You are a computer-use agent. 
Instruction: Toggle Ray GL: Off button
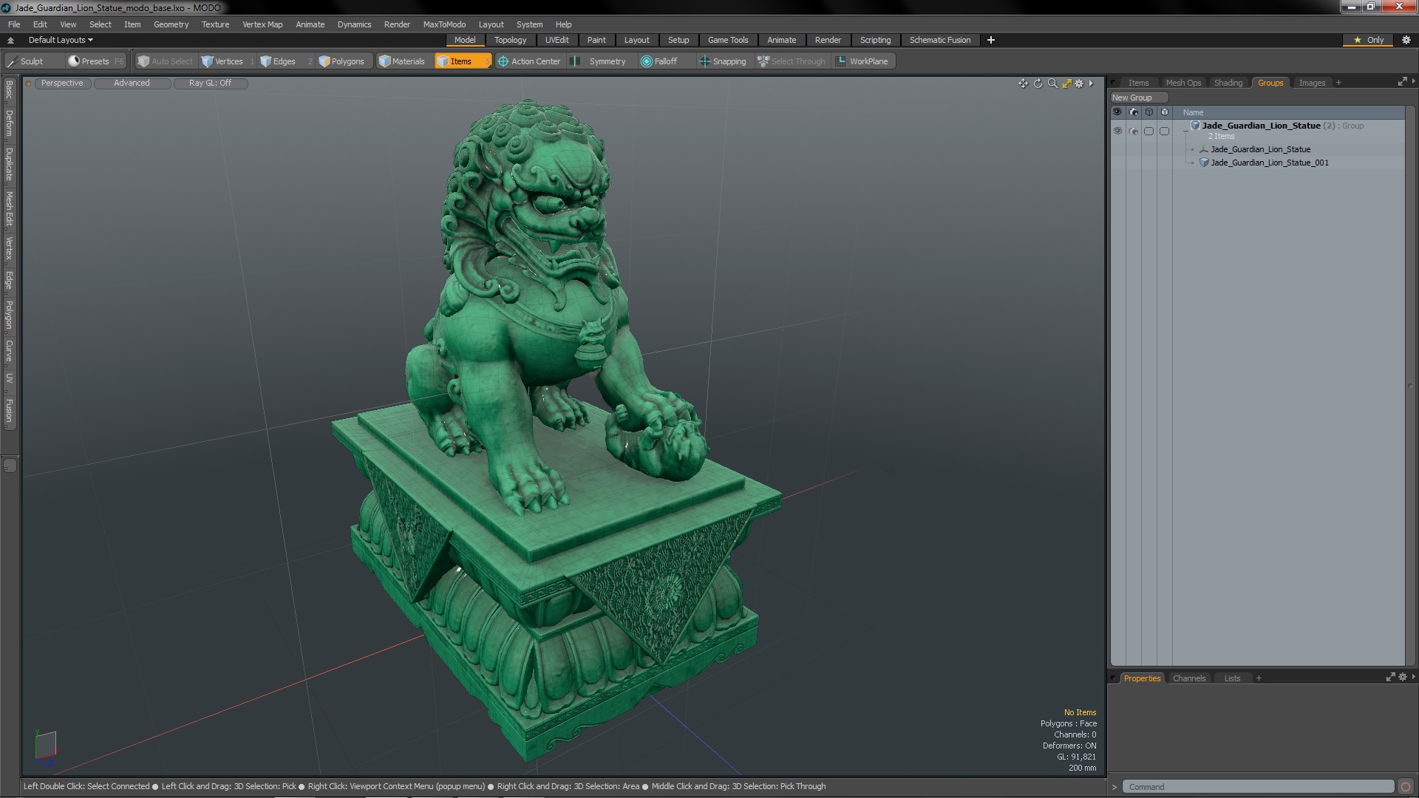[210, 83]
